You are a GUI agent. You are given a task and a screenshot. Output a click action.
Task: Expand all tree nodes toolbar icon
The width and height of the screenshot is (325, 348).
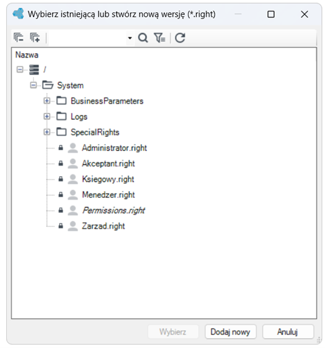tap(35, 37)
